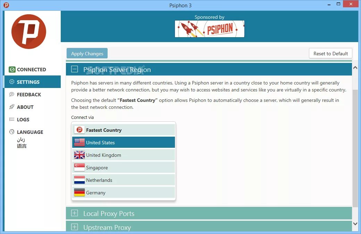The image size is (361, 234).
Task: Click the settings scrollbar up arrow
Action: (355, 68)
